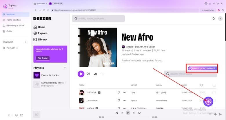Open Surrounded by Idiots playlist

[x=50, y=84]
